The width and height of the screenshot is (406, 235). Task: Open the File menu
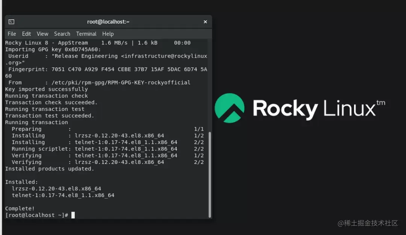12,34
